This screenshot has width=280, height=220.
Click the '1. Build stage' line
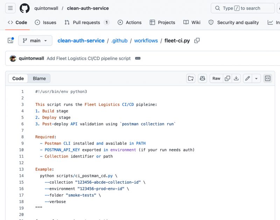tap(51, 111)
